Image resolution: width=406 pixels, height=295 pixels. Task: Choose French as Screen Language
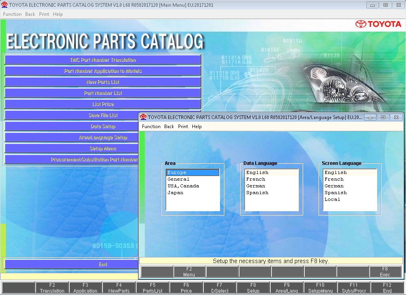click(x=334, y=179)
